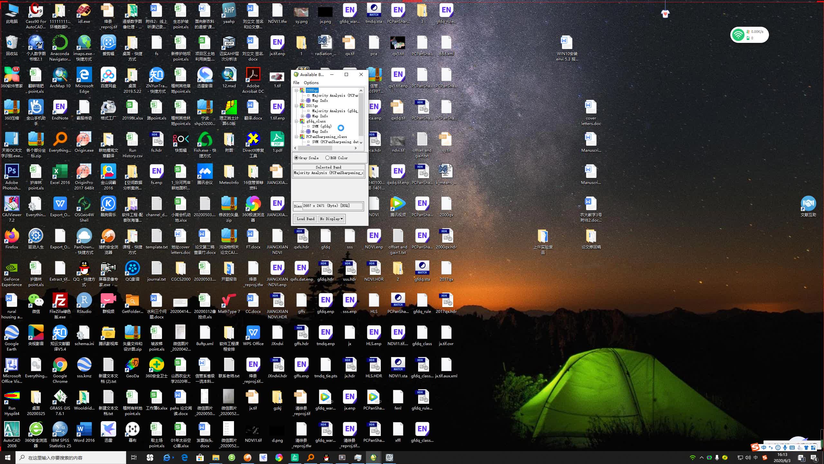This screenshot has height=464, width=824.
Task: Select the AutoCAD 2008 desktop icon
Action: tap(12, 435)
